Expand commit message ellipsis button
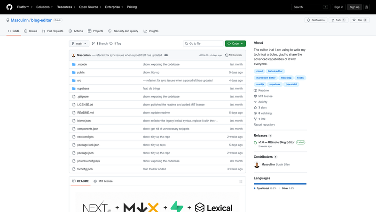This screenshot has width=376, height=212. (166, 55)
